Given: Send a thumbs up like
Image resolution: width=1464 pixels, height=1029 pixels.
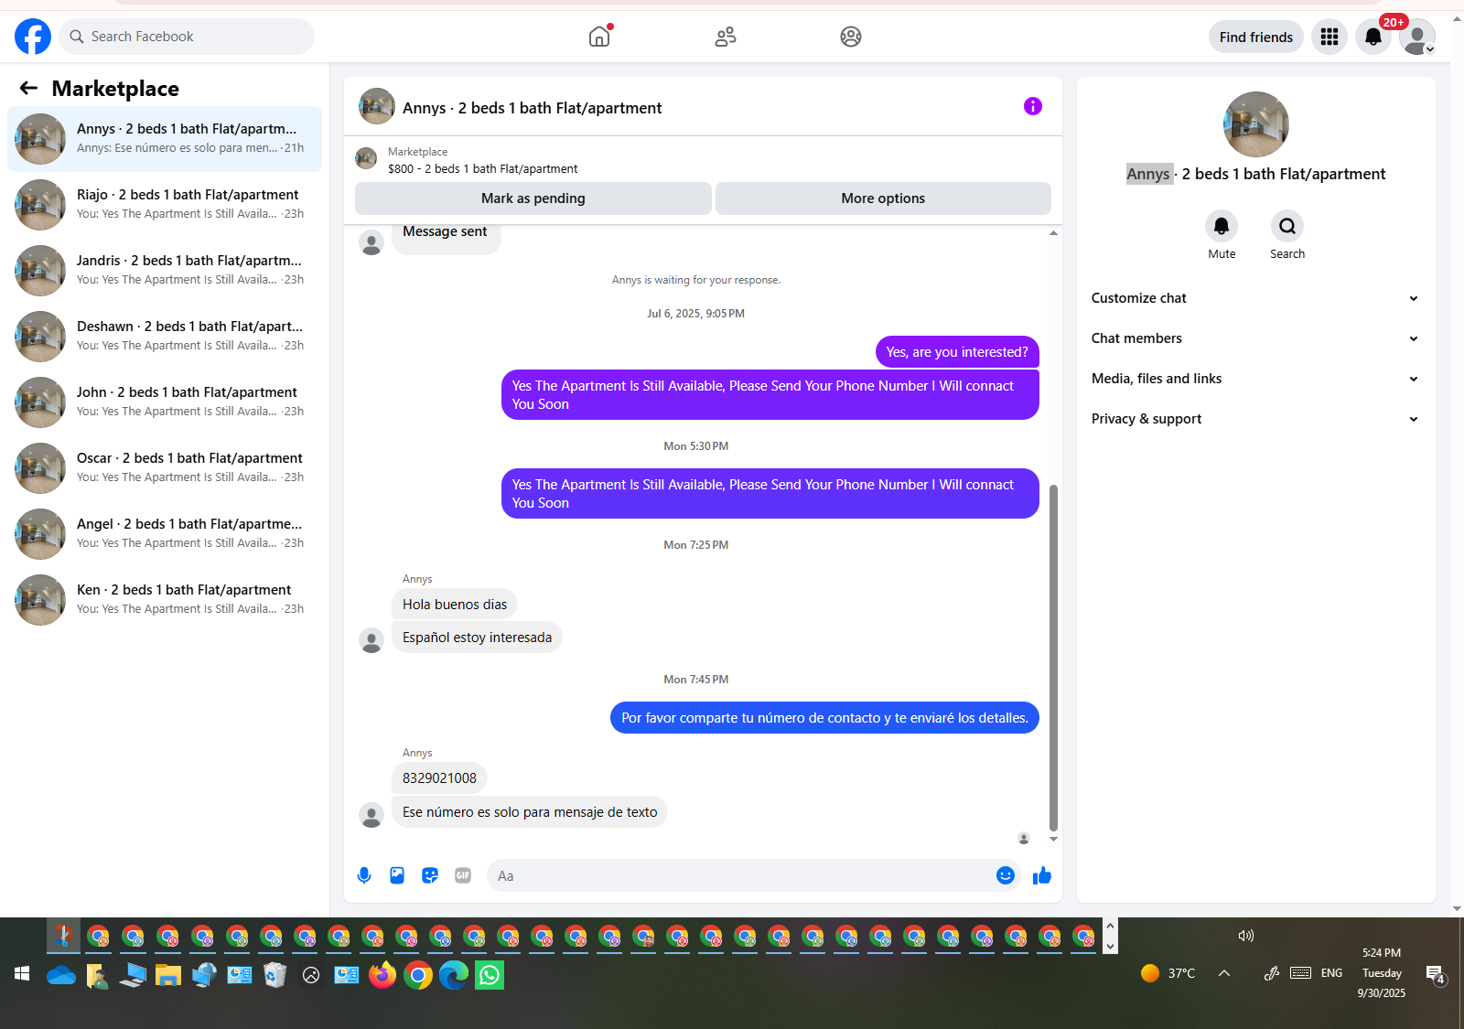Looking at the screenshot, I should (1042, 875).
